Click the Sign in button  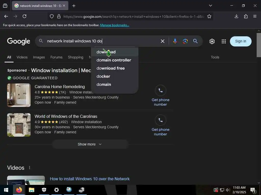[x=241, y=41]
